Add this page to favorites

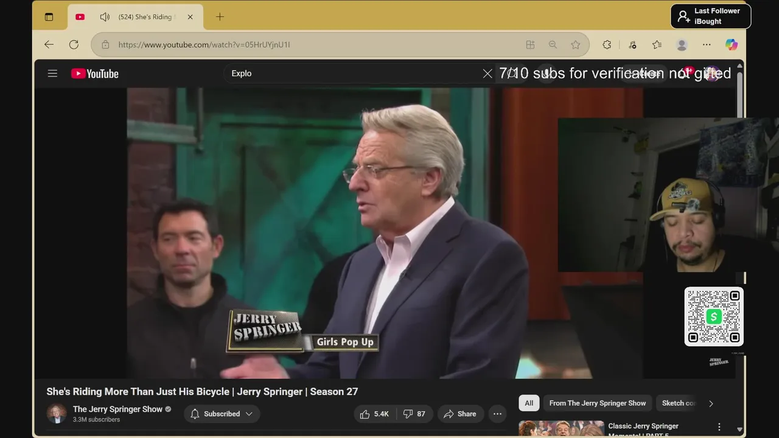575,44
